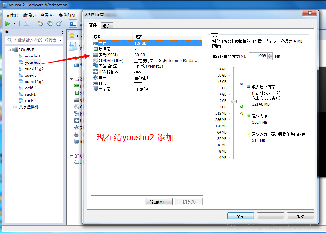The height and width of the screenshot is (233, 326).
Task: Click the VMware Workstation title bar icon
Action: [4, 5]
